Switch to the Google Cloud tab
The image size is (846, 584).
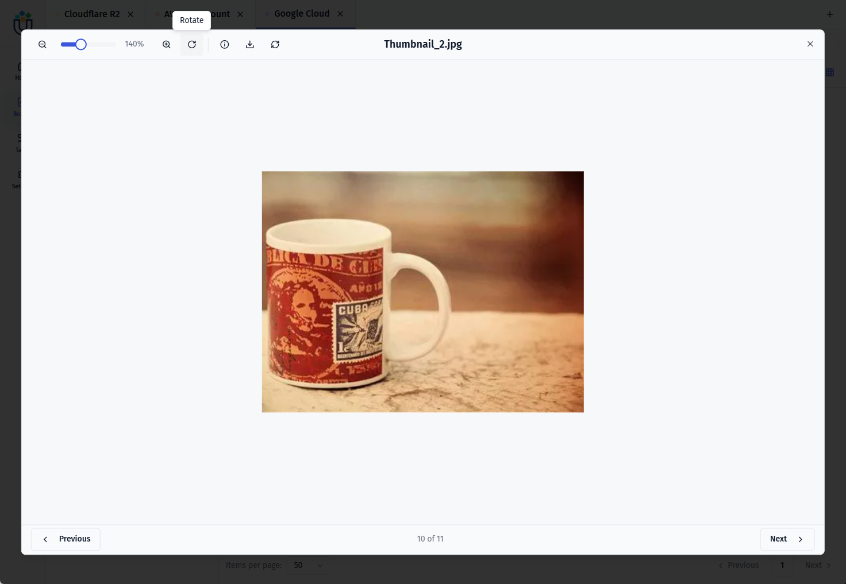301,14
